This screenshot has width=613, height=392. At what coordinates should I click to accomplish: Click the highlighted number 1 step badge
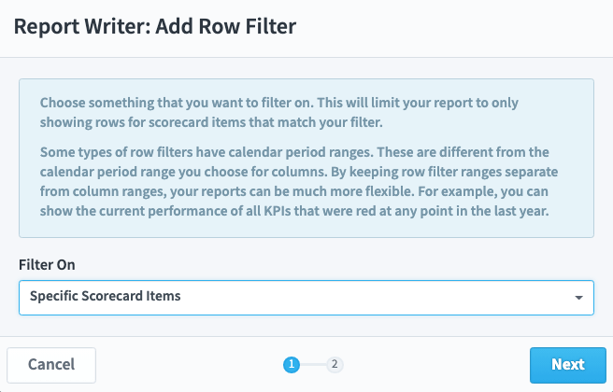292,365
